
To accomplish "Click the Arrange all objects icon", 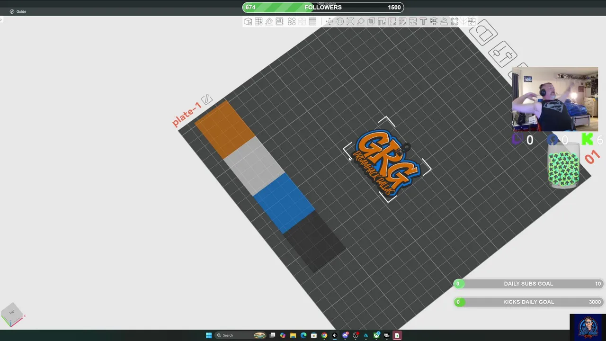I will pyautogui.click(x=279, y=21).
